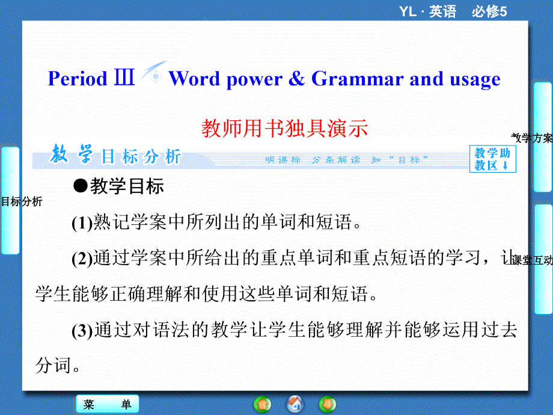Image resolution: width=553 pixels, height=415 pixels.
Task: Click the home icon in bottom navigation
Action: pos(295,404)
